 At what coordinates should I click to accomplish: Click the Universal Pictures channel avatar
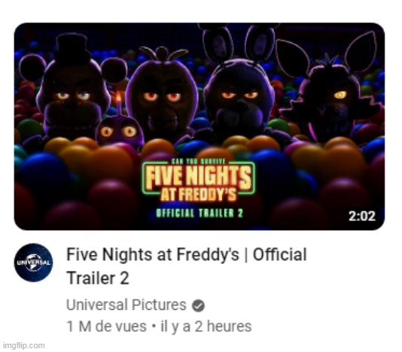point(33,262)
